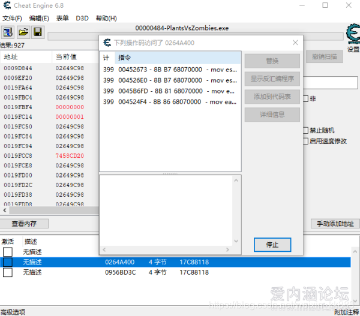Click the 查看内存 button
This screenshot has height=316, width=360.
pos(24,224)
